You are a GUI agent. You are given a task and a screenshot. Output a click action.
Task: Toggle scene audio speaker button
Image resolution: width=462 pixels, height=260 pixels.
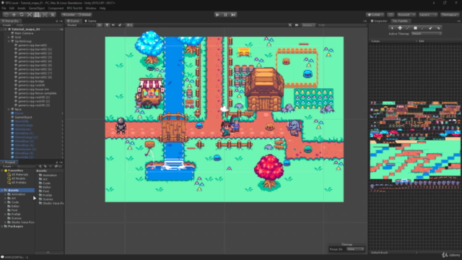click(x=113, y=25)
